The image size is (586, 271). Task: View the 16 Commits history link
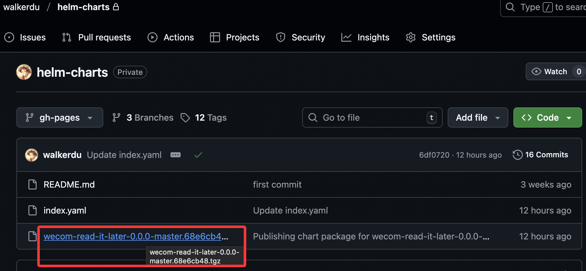tap(546, 155)
